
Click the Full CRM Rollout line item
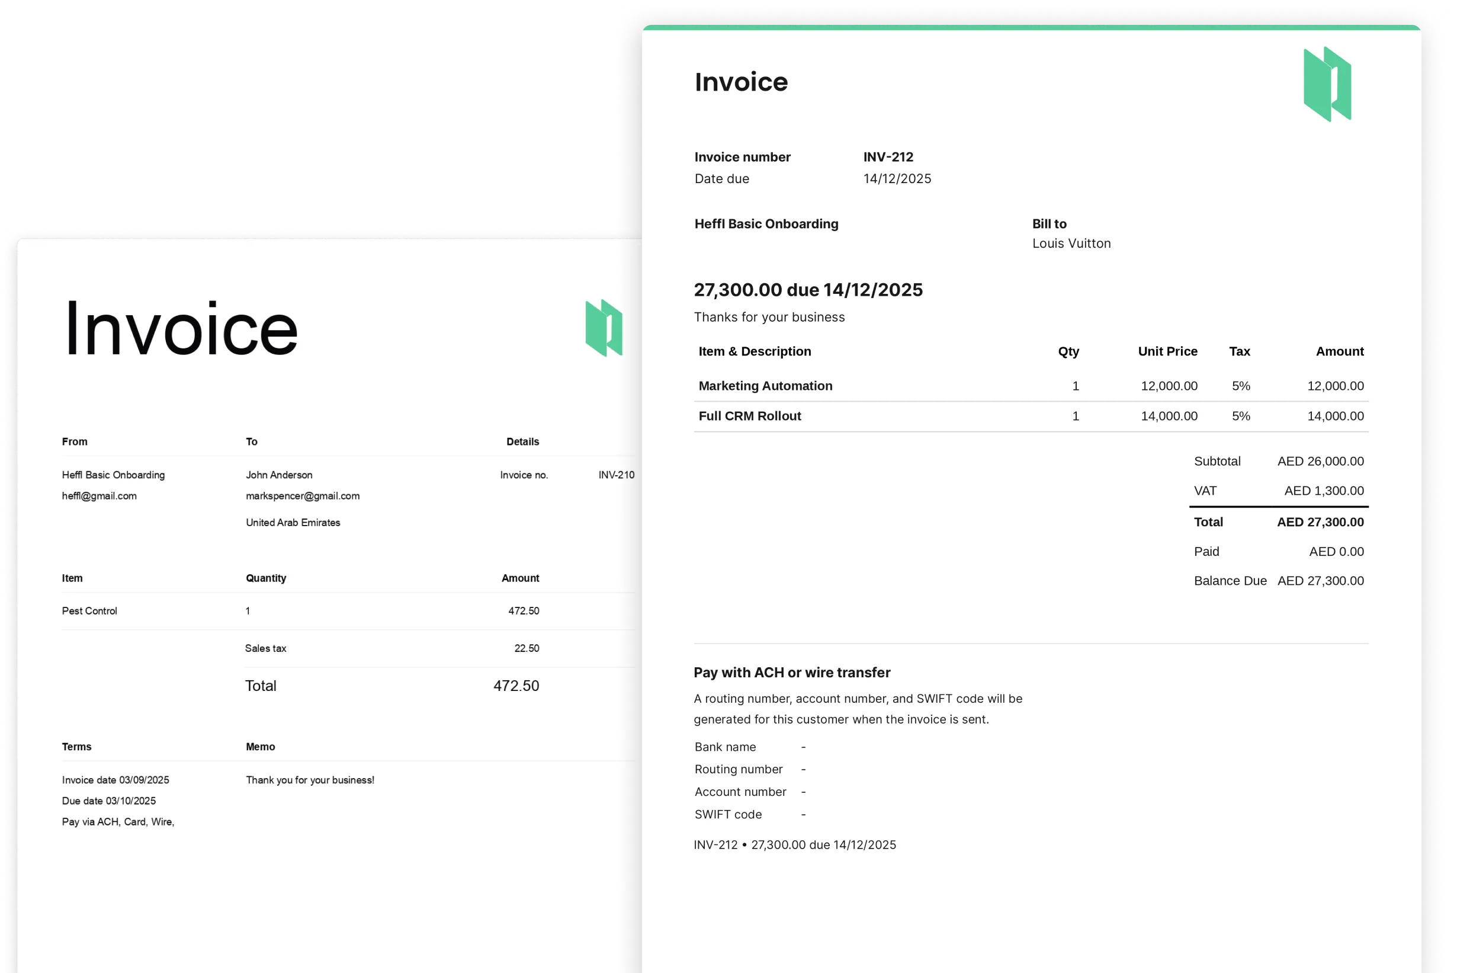tap(750, 416)
